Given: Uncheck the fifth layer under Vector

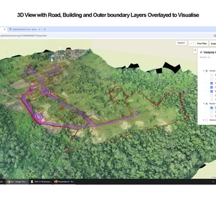Looking at the screenshot, I should pyautogui.click(x=211, y=91).
